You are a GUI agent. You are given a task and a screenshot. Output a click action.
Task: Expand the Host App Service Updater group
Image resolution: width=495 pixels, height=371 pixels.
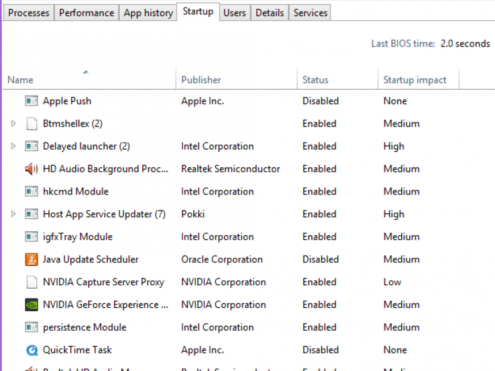coord(13,214)
